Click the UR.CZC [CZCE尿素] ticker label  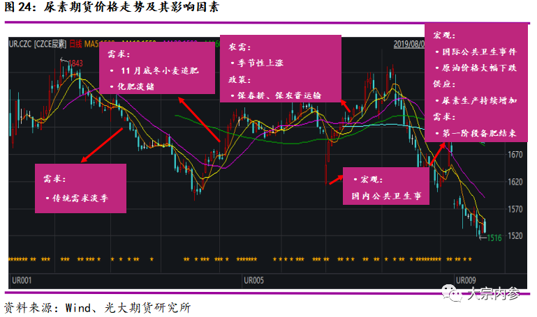[x=37, y=44]
